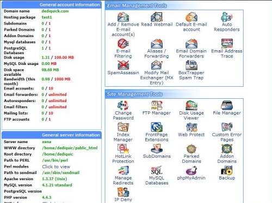This screenshot has width=272, height=203.
Task: Open the IP Deny icon
Action: [x=123, y=192]
